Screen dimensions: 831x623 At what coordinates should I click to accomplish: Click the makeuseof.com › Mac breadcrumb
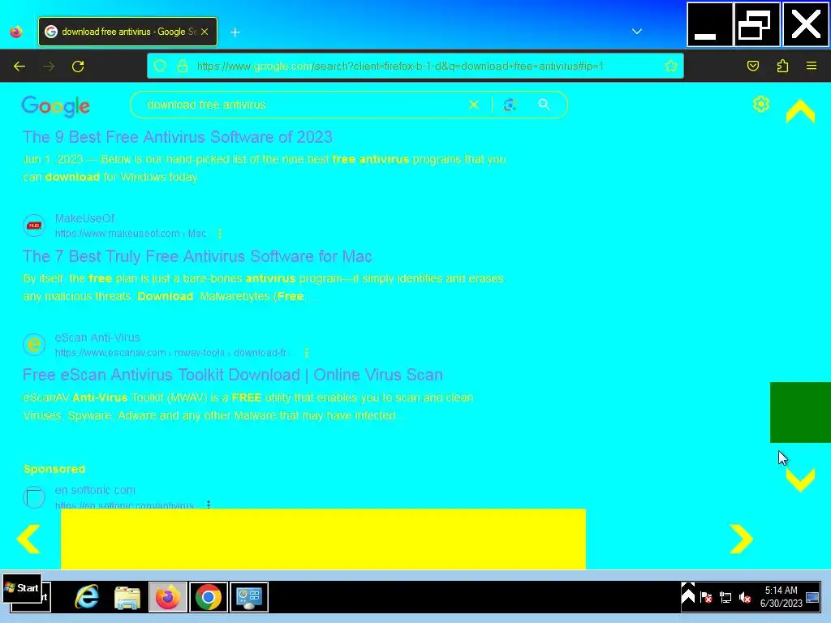131,234
